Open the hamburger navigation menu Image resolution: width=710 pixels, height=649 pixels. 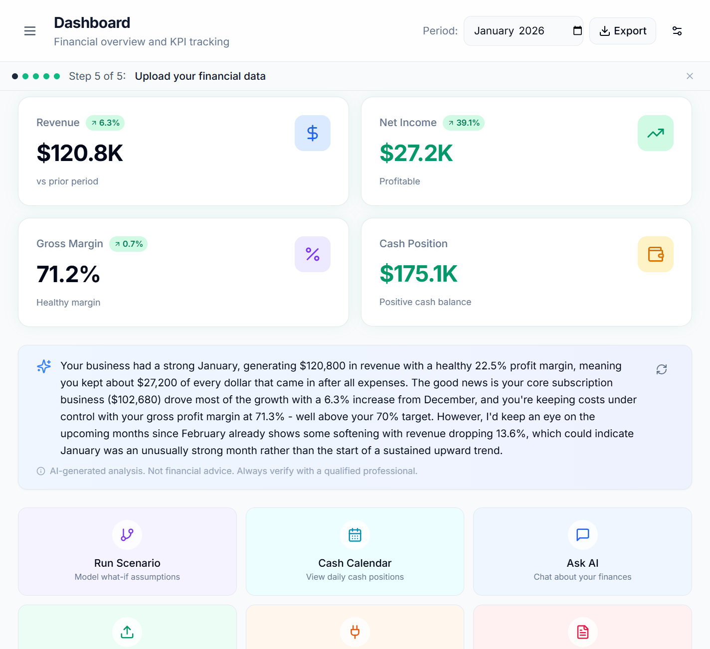30,30
